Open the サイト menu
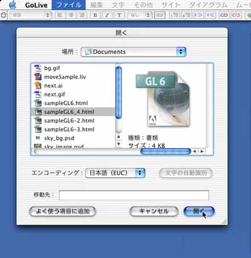The width and height of the screenshot is (251, 258). coord(171,5)
